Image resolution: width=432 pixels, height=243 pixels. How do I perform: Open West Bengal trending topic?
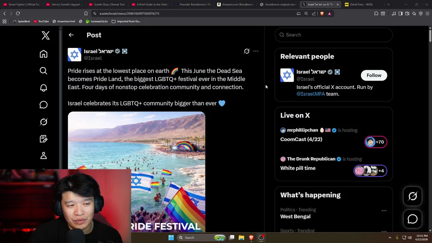(295, 217)
